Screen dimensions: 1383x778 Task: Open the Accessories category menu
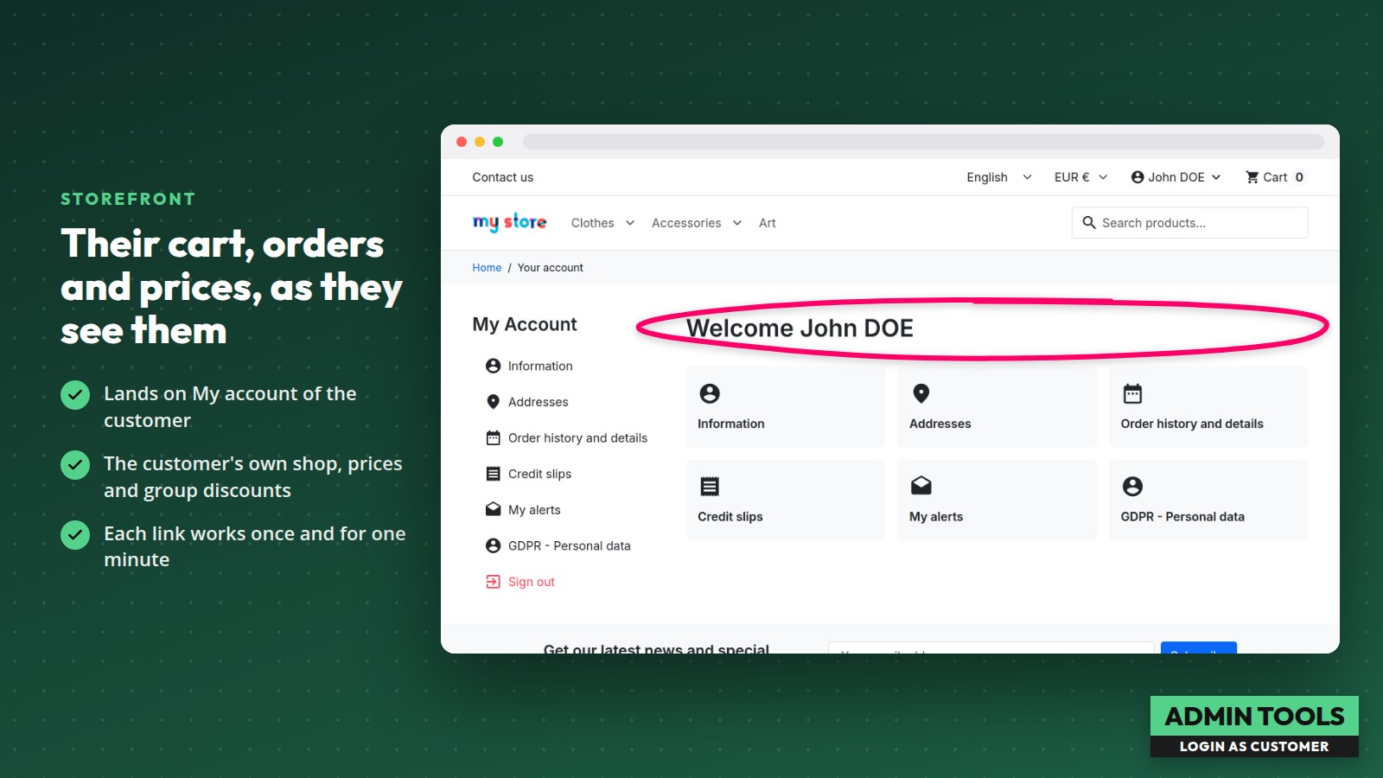point(686,223)
